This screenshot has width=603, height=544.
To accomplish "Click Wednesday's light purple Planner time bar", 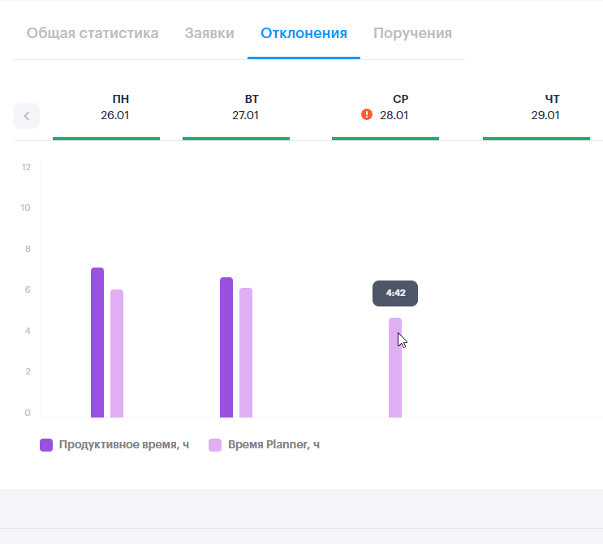I will pyautogui.click(x=395, y=367).
